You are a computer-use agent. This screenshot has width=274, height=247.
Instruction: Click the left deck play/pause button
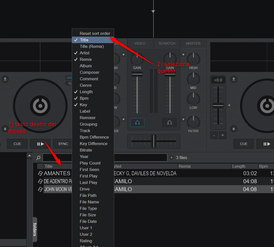[x=40, y=144]
